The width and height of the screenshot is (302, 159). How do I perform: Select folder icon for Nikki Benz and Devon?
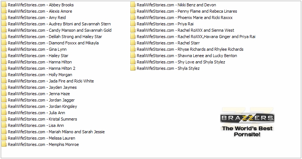(133, 5)
